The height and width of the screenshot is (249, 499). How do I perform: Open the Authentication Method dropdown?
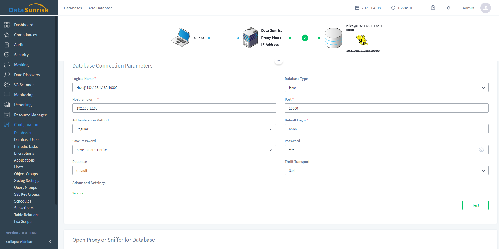[174, 129]
